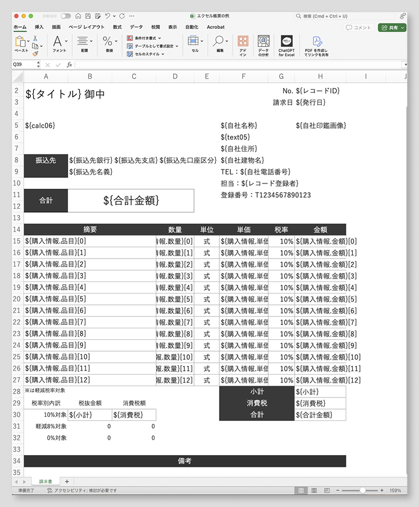Switch to Page Layout view icon
The image size is (419, 507).
pyautogui.click(x=314, y=491)
